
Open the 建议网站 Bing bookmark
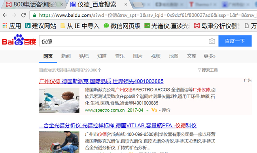(41, 26)
